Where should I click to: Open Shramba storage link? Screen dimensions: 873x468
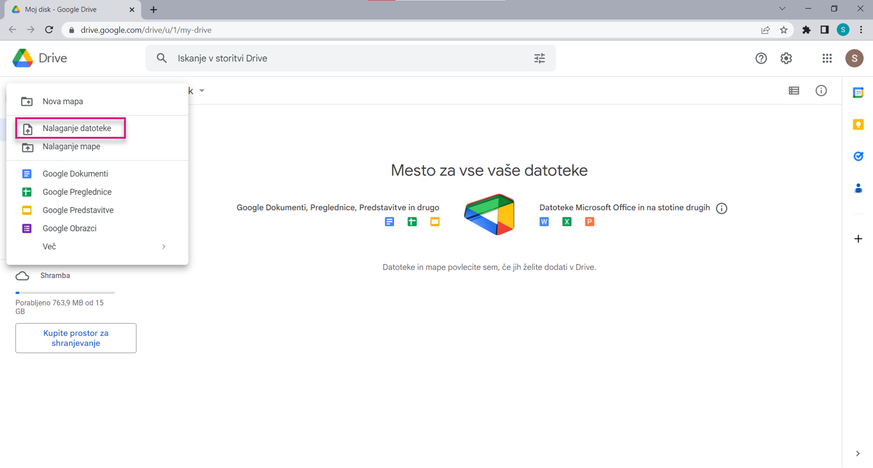pos(55,276)
